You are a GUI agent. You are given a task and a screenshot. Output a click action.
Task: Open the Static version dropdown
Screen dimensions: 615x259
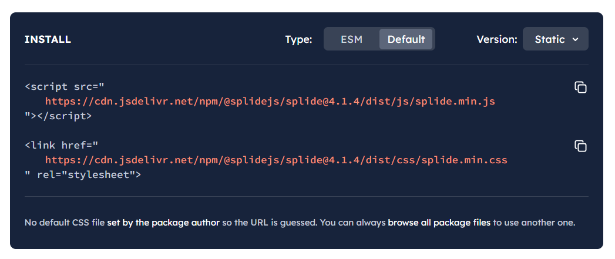556,39
